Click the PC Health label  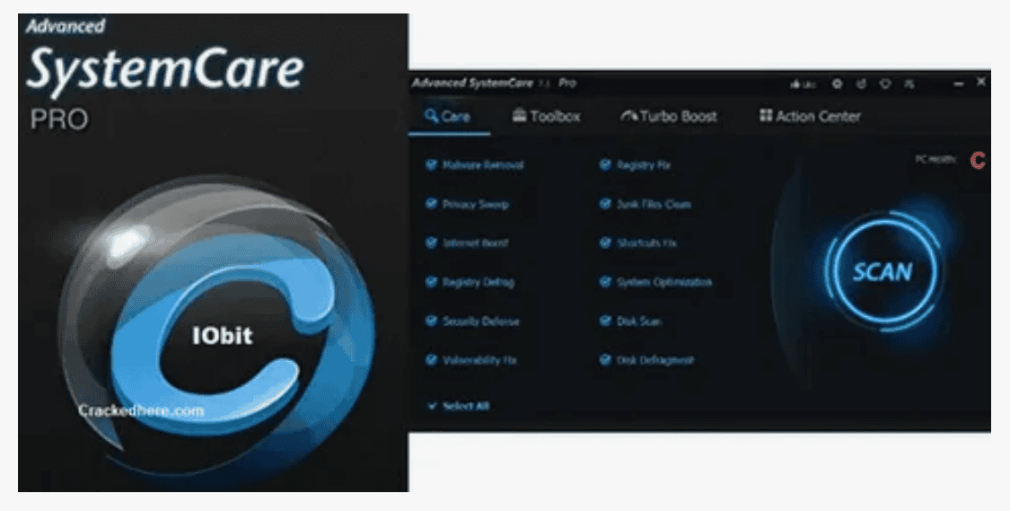[935, 160]
